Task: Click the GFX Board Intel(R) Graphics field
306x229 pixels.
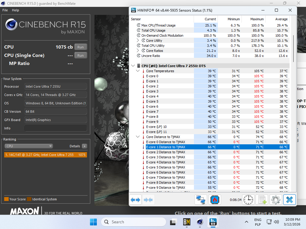Action: (x=56, y=120)
